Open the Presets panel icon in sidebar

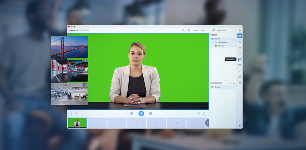pos(240,36)
